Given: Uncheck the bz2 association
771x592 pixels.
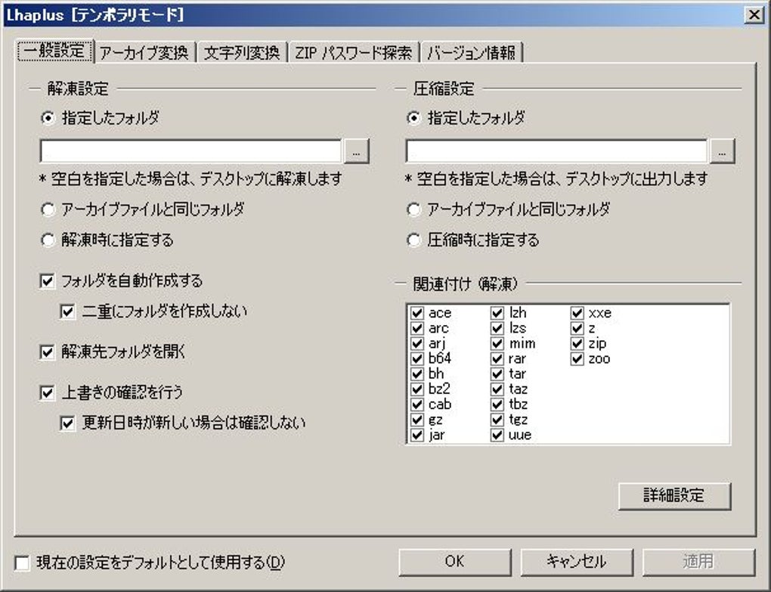Looking at the screenshot, I should (417, 389).
